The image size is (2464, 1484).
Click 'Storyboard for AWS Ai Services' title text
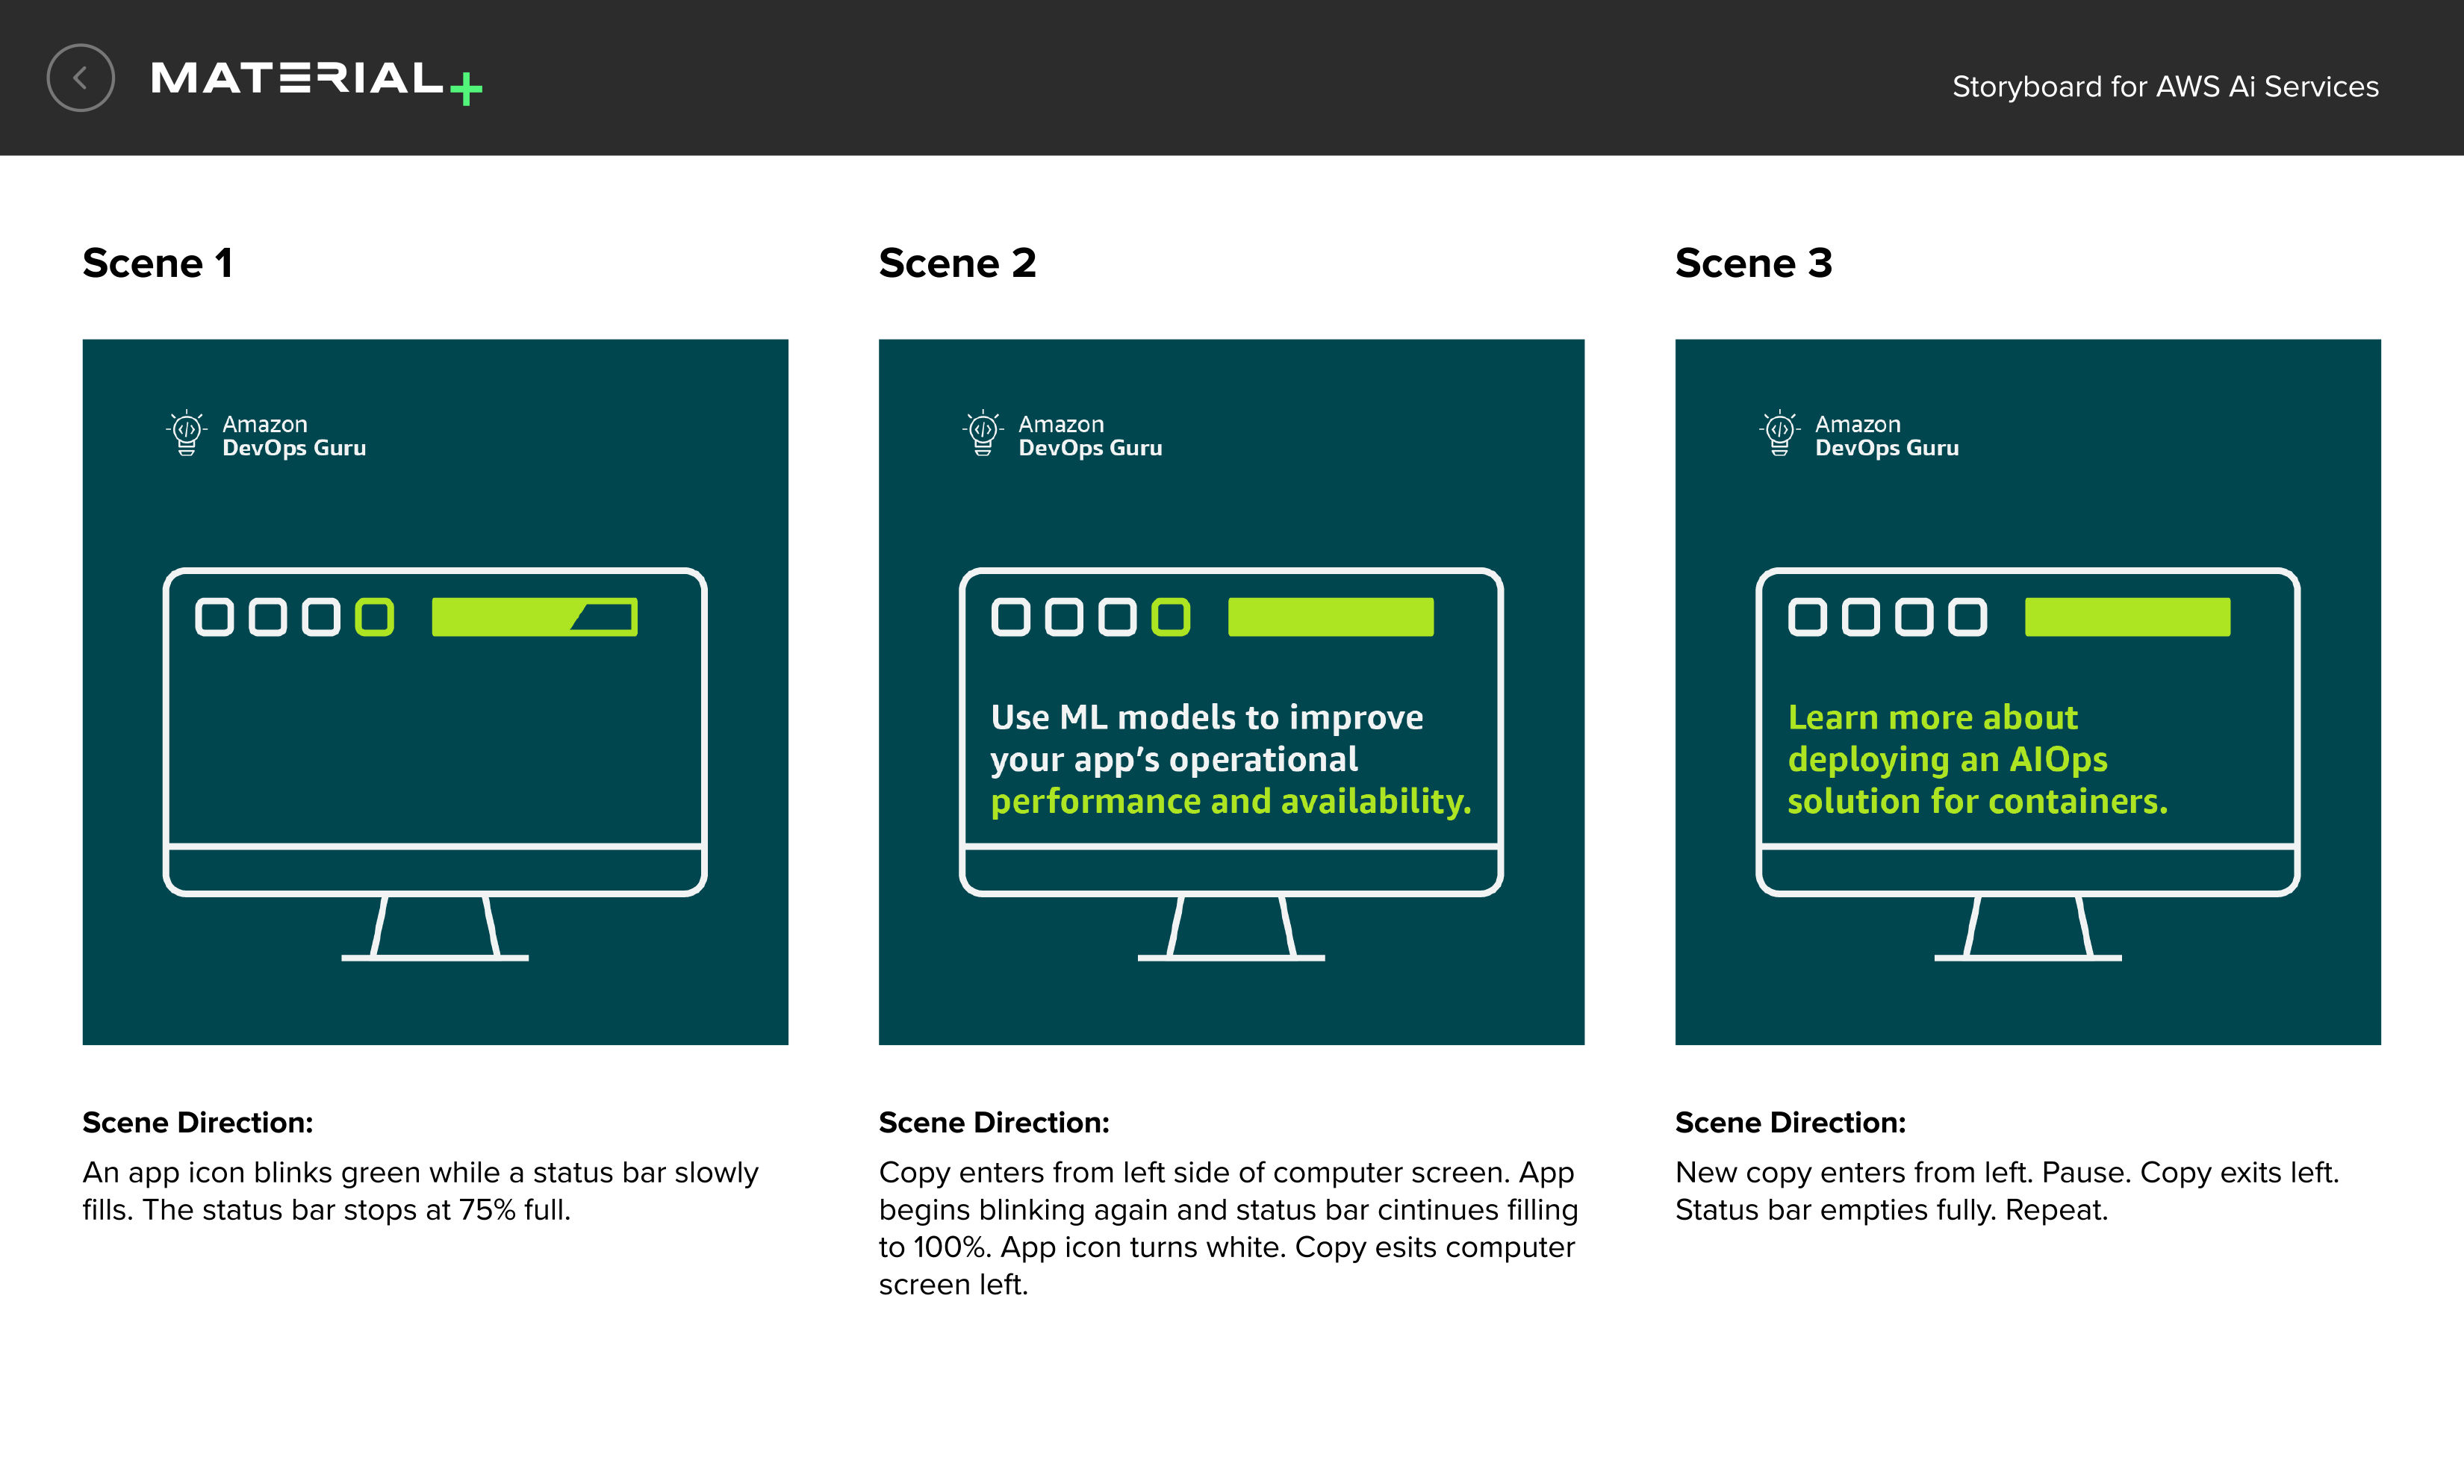point(2164,87)
